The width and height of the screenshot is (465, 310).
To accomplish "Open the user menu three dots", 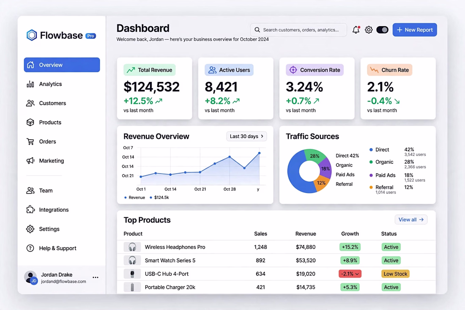I will (x=96, y=277).
